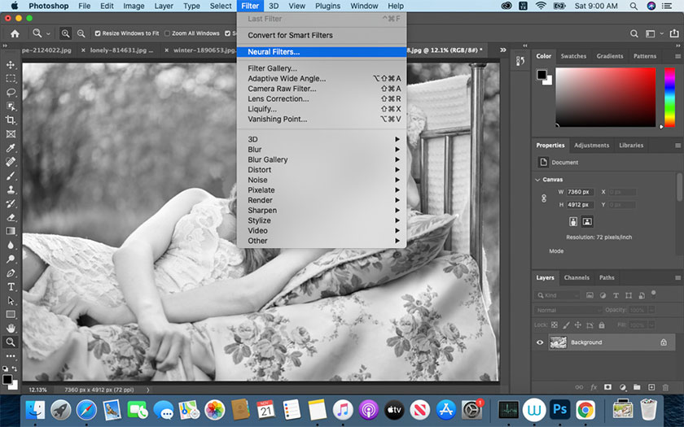Toggle the layer filter on/off switch
The width and height of the screenshot is (684, 427).
653,294
